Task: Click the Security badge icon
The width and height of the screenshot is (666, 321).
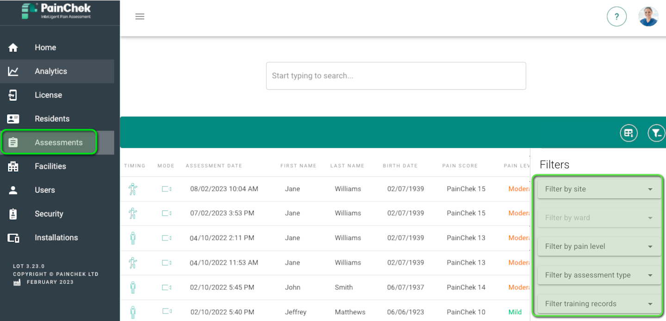Action: pos(13,214)
